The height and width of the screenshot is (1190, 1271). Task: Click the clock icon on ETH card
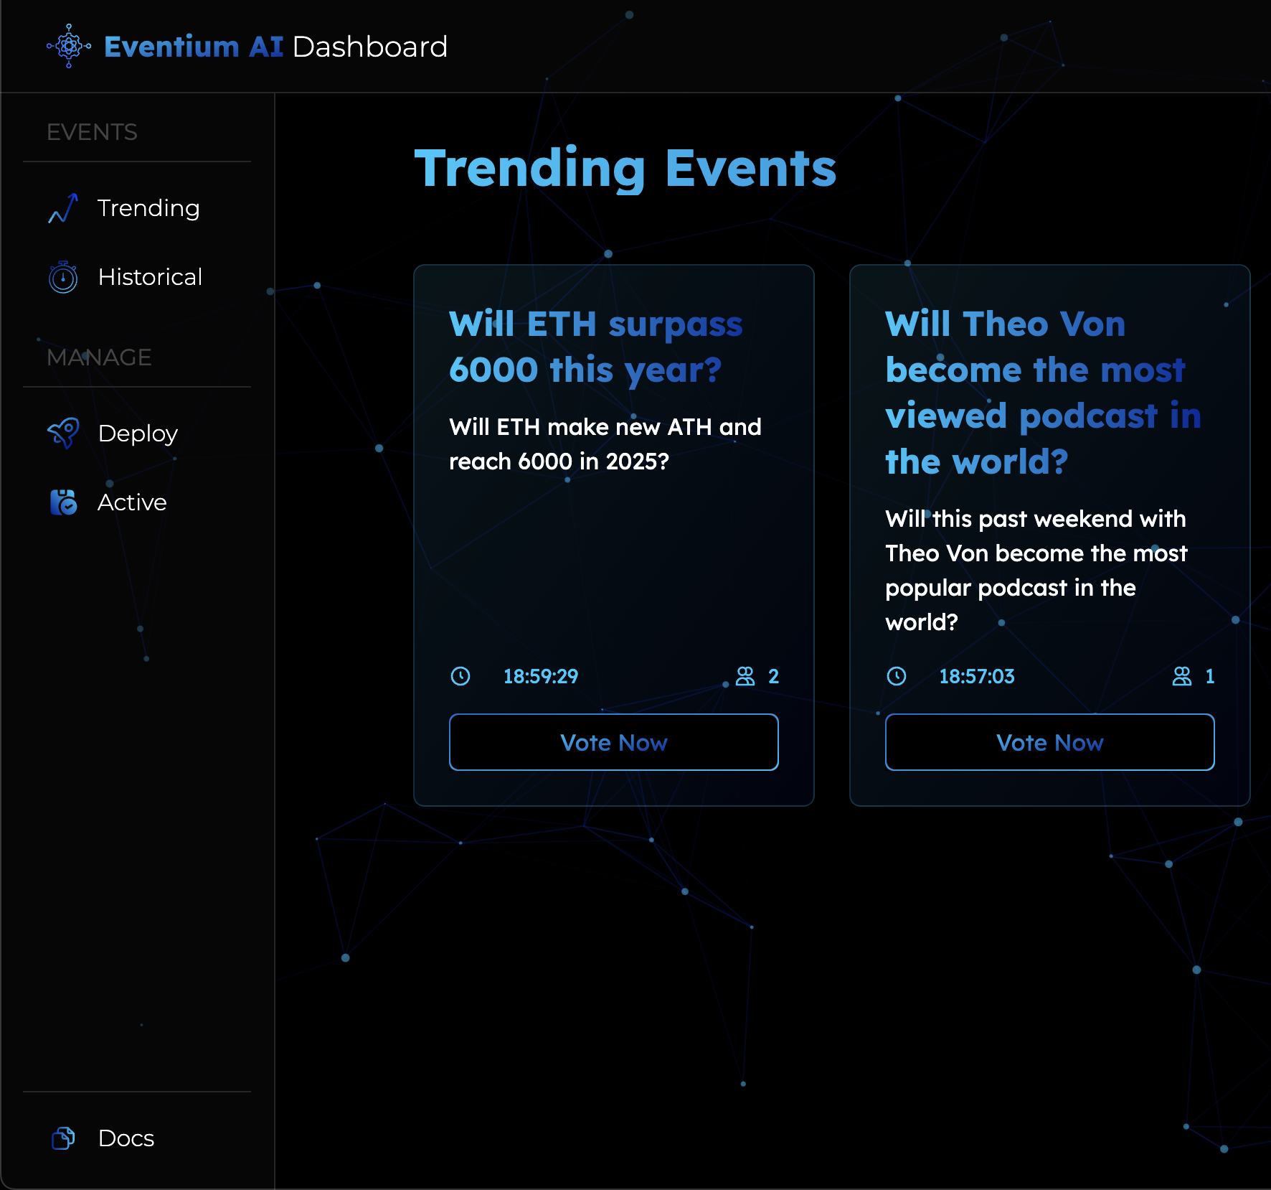point(460,676)
